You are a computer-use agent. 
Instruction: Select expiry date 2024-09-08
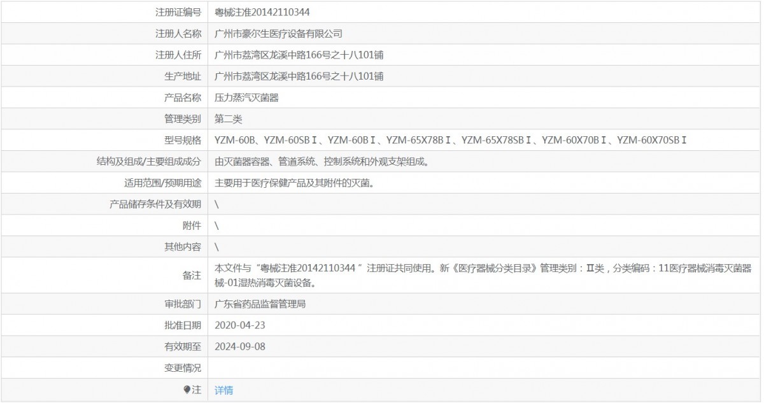point(240,347)
